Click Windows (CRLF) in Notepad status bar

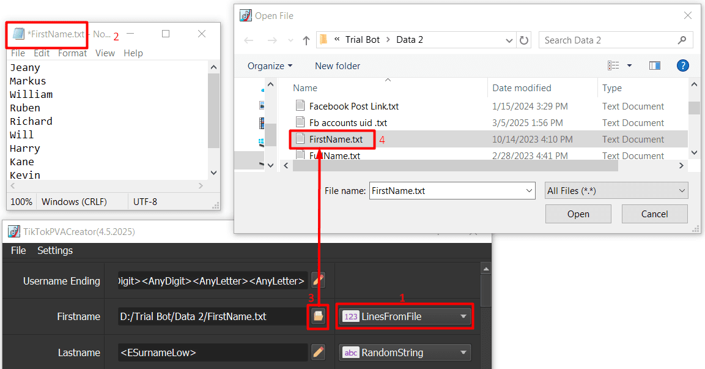pos(74,201)
